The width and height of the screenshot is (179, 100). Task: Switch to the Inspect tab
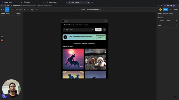171,14
